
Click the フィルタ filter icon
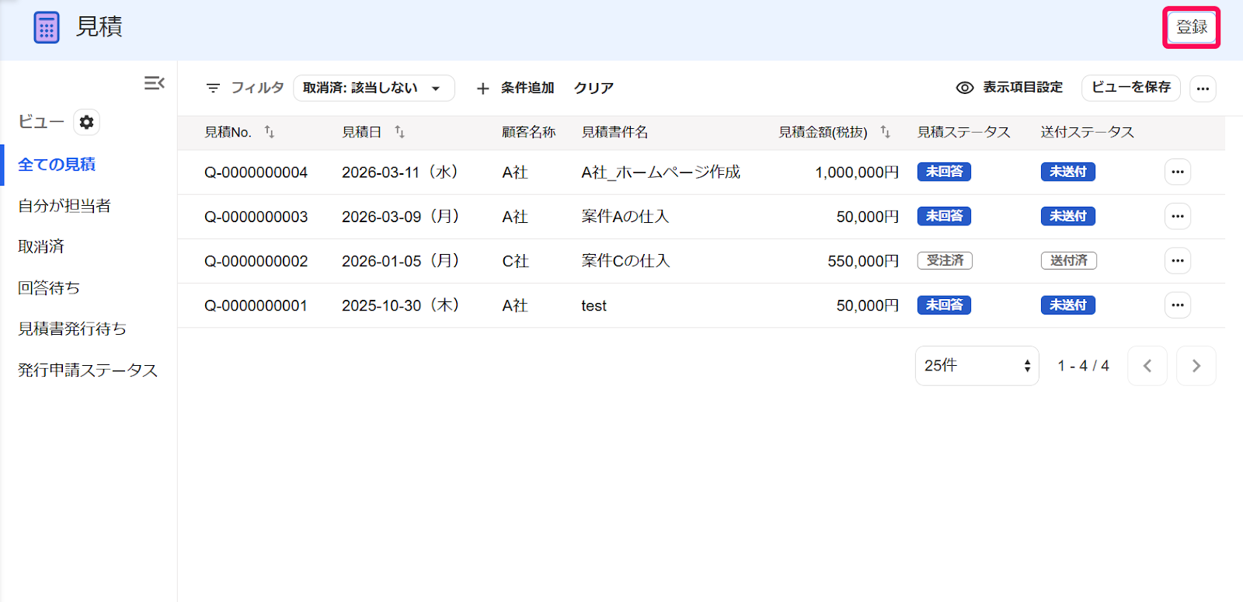pos(213,88)
